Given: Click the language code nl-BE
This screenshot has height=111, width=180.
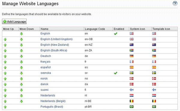Looking at the screenshot, I should 88,101.
